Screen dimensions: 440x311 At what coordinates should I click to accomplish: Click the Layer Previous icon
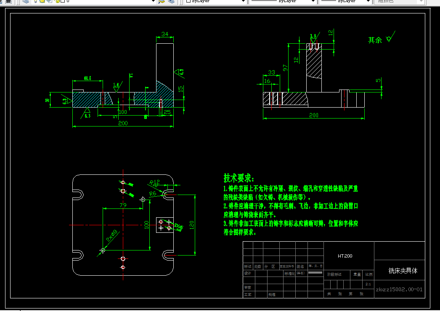172,1
